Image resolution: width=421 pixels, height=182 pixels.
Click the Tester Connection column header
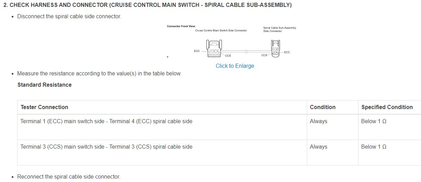44,107
